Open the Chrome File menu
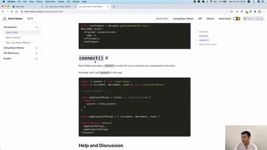267x150 pixels. tap(19, 2)
